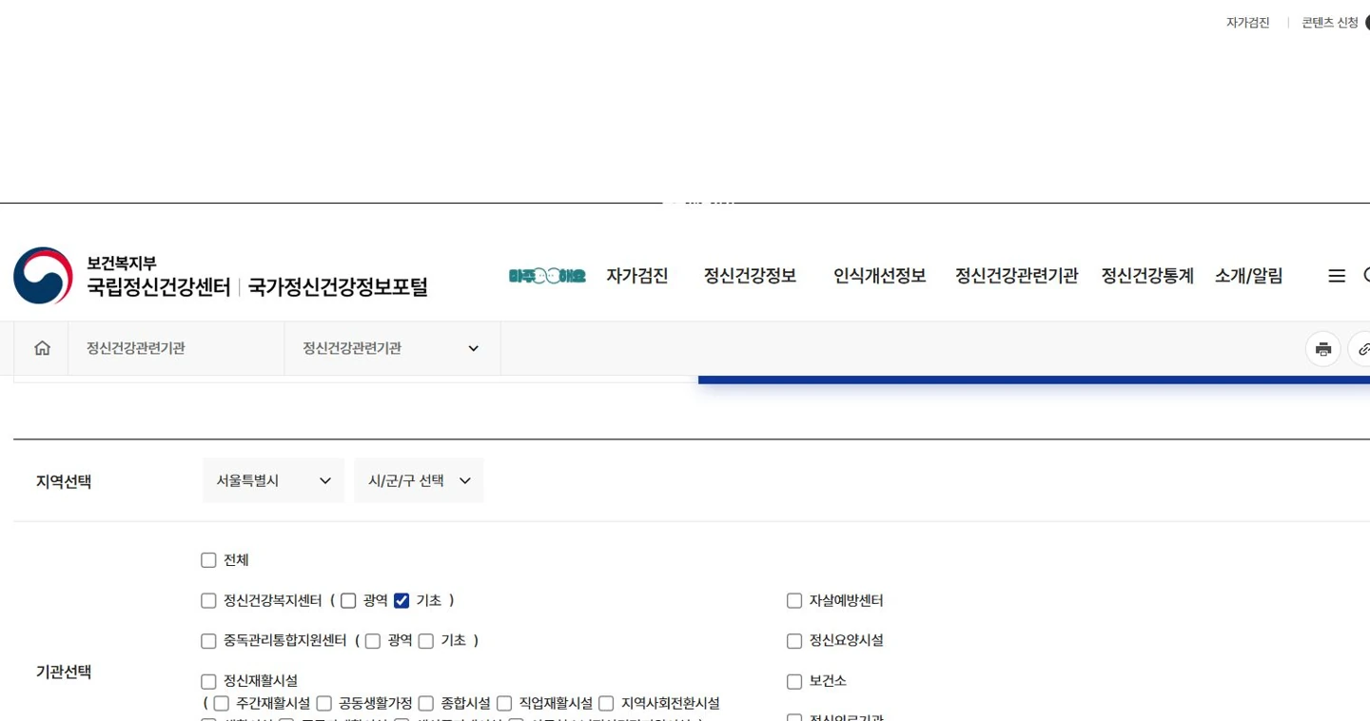This screenshot has width=1370, height=721.
Task: Tick the 정신재활시설 checkbox
Action: [x=208, y=681]
